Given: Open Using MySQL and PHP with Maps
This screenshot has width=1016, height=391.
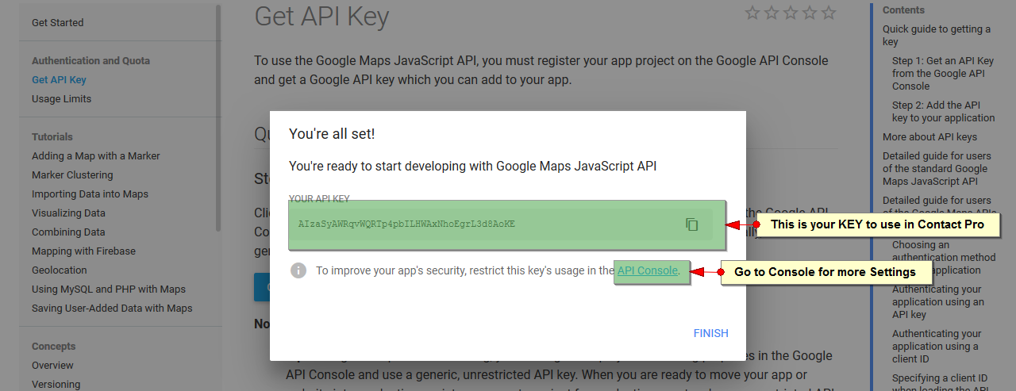Looking at the screenshot, I should (x=109, y=289).
